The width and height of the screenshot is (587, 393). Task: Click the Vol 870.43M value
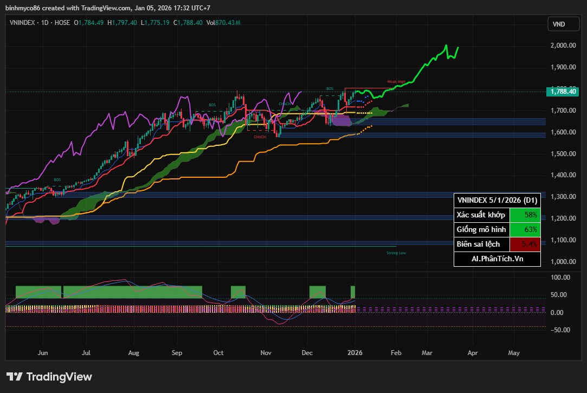click(223, 23)
